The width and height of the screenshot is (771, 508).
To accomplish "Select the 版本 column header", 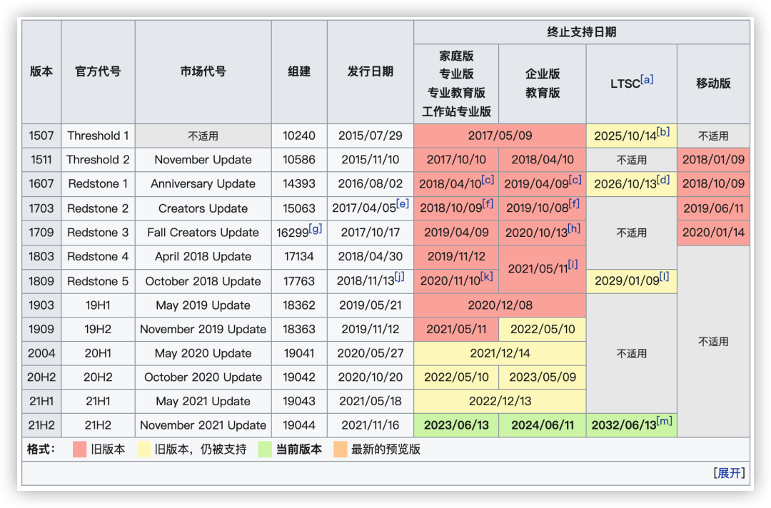I will pos(41,72).
